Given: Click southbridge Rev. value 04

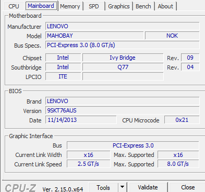Looking at the screenshot, I should pos(190,67).
